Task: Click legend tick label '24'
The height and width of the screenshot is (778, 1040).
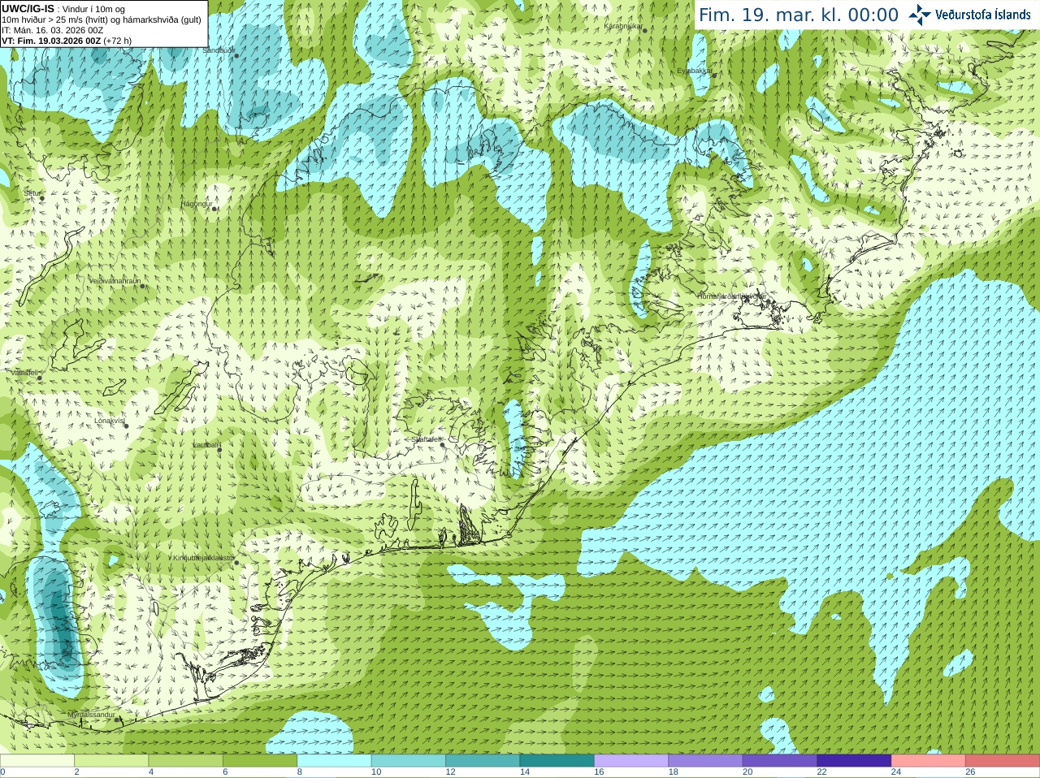Action: 896,772
